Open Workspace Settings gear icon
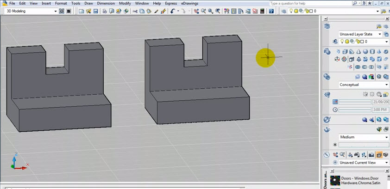390x189 pixels. (x=62, y=11)
